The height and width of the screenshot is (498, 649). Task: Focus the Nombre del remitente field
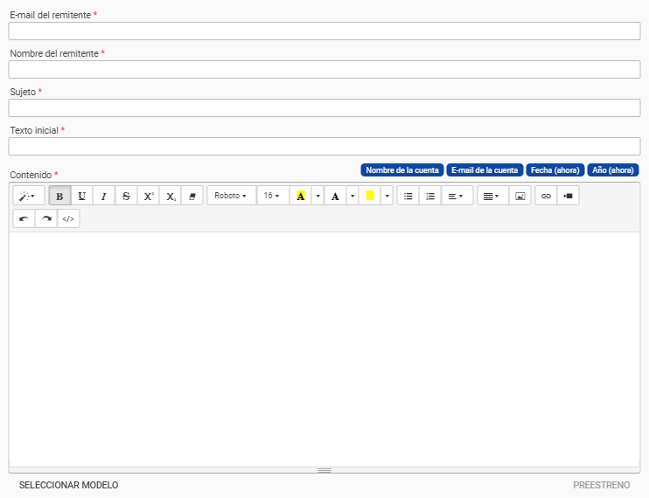324,69
